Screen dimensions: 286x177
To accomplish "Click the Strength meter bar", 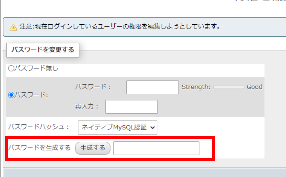I will point(229,88).
